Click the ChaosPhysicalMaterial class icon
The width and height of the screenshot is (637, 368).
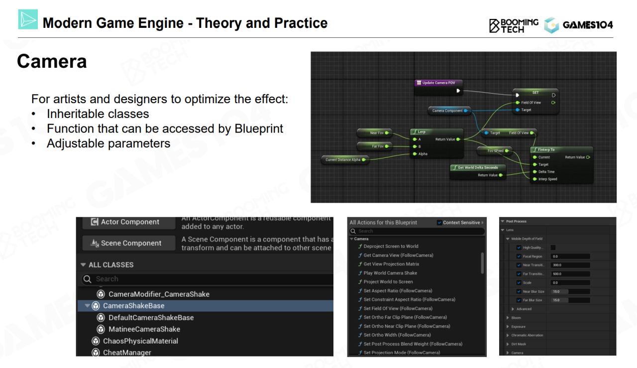95,341
